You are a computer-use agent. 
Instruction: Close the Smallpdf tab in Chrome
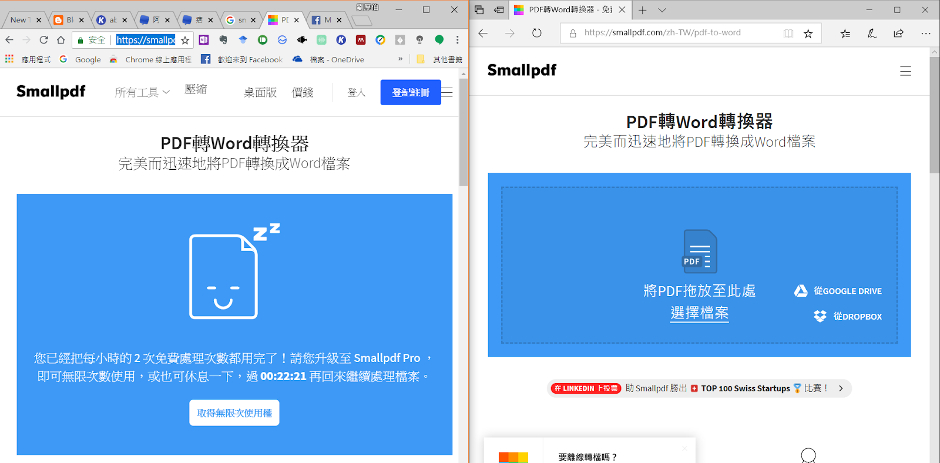pyautogui.click(x=297, y=20)
